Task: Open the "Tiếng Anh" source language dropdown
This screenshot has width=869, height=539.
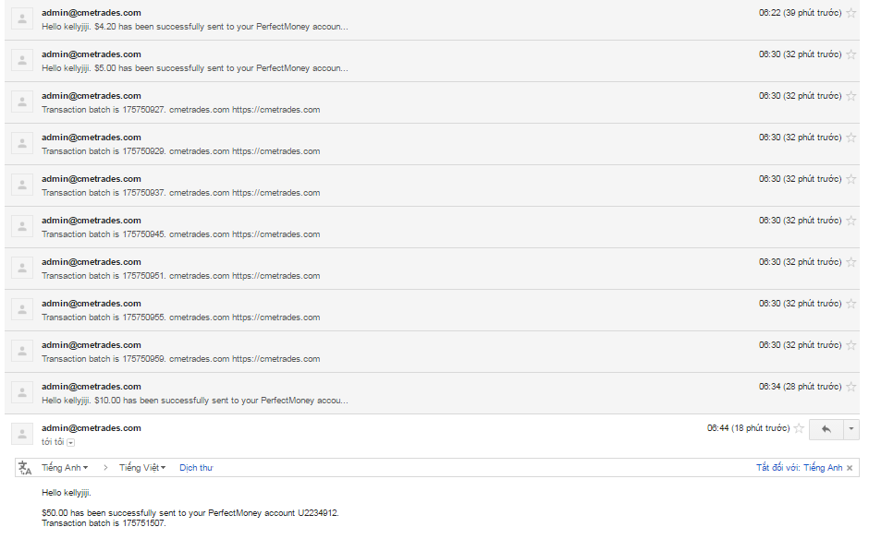Action: pos(63,468)
